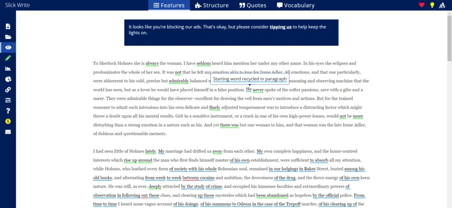Click the 'tipping us' link

(x=280, y=27)
